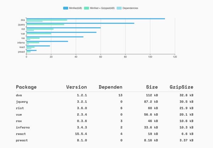The height and width of the screenshot is (148, 213).
Task: Click version 2.3.4 in vue row
Action: pos(82,114)
